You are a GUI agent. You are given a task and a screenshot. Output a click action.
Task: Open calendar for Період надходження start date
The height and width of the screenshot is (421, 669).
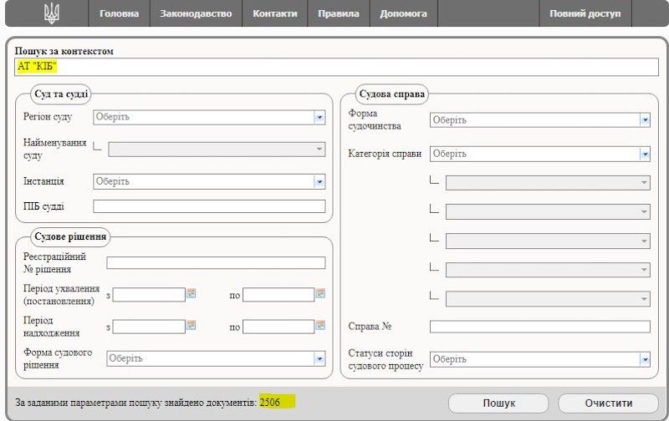(x=191, y=326)
